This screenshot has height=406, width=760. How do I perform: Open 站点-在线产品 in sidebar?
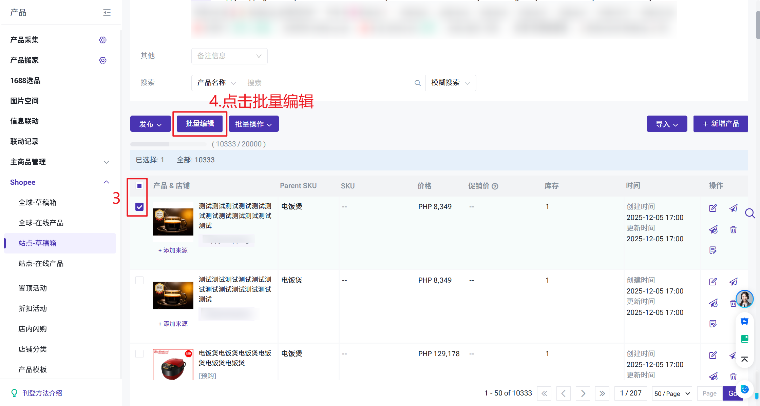click(x=41, y=264)
